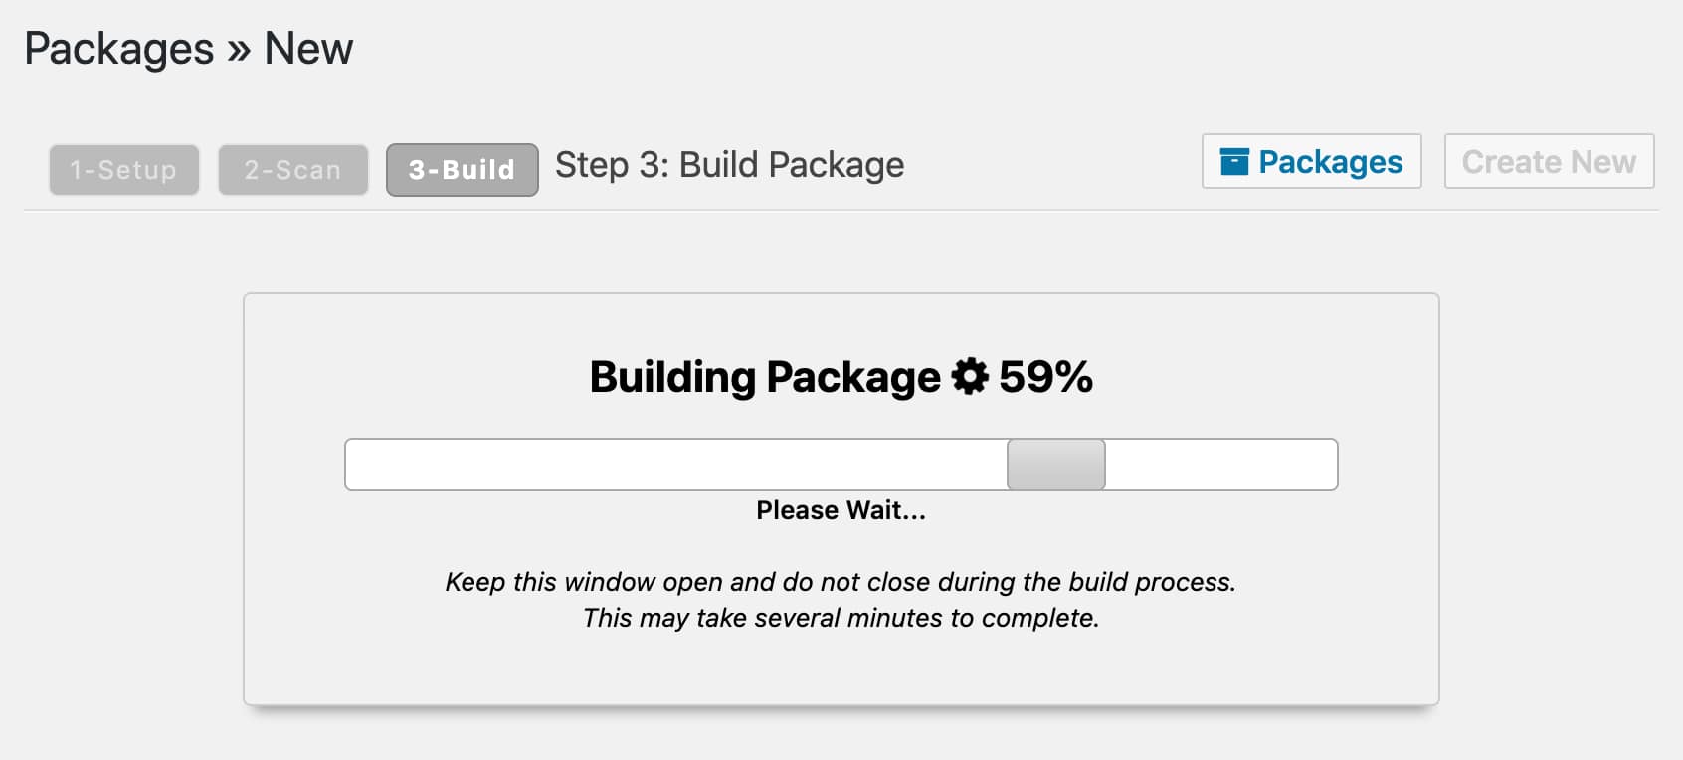Viewport: 1683px width, 760px height.
Task: Click the 'Step 3: Build Package' title
Action: coord(729,165)
